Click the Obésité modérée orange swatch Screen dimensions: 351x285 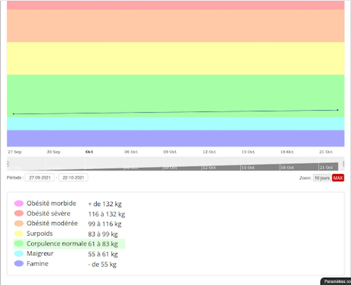point(19,223)
